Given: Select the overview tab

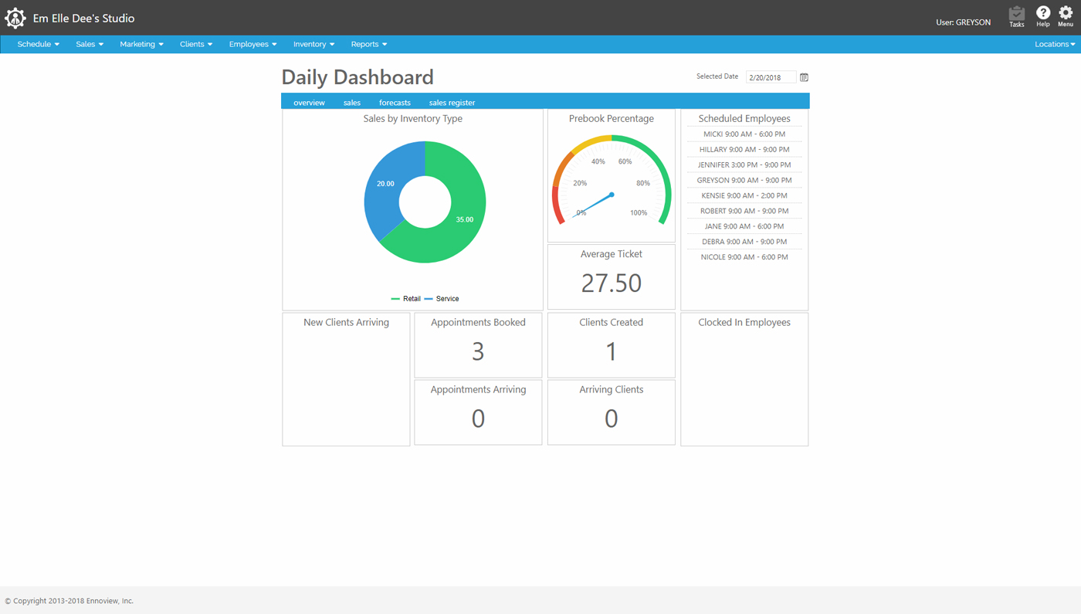Looking at the screenshot, I should tap(309, 103).
